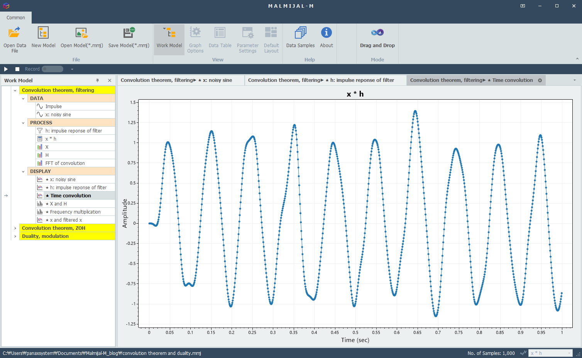Click histogram icon beside X and H
The height and width of the screenshot is (358, 582).
tap(40, 204)
